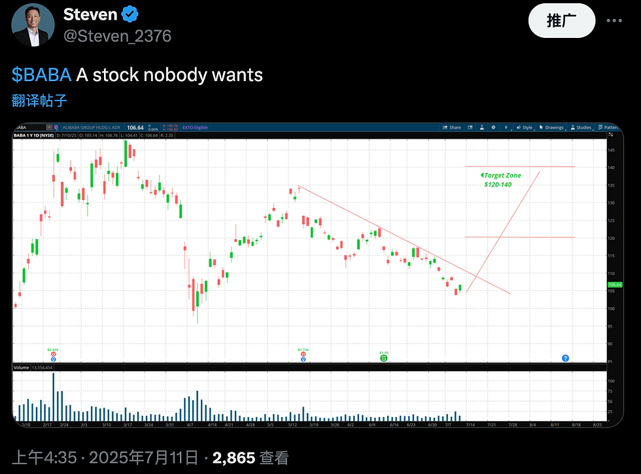This screenshot has height=474, width=641.
Task: Open the symbol dropdown arrow next to BABA
Action: [50, 127]
